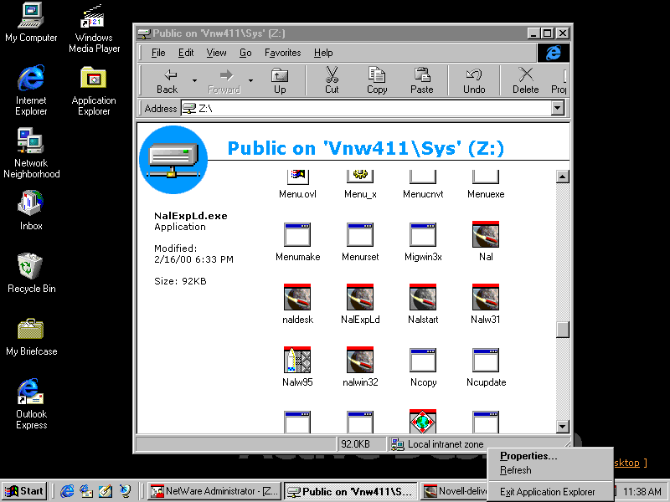Open the Favorites menu

coord(282,53)
